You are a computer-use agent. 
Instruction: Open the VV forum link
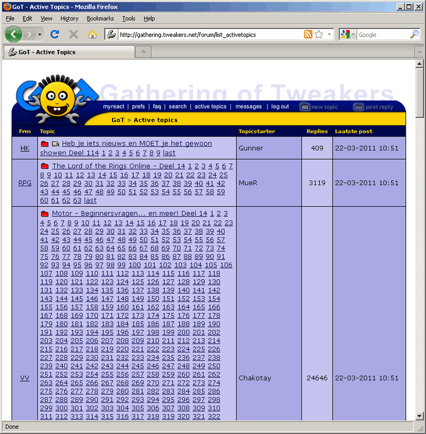[25, 378]
